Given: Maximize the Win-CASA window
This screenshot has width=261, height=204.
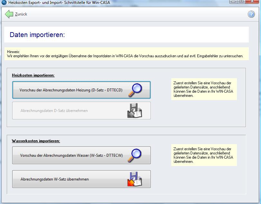Looking at the screenshot, I should (241, 2).
